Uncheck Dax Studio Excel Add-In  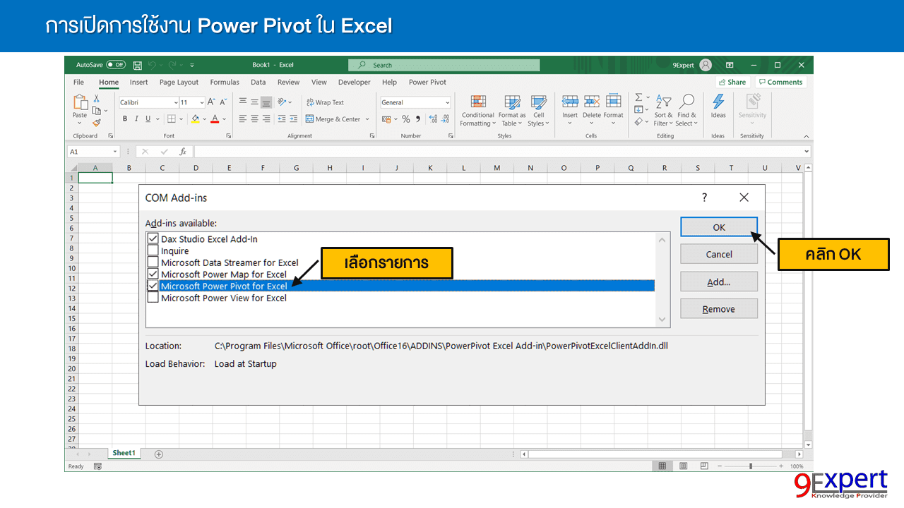pos(153,238)
